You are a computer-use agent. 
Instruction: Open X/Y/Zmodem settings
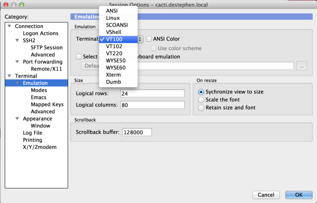click(40, 147)
